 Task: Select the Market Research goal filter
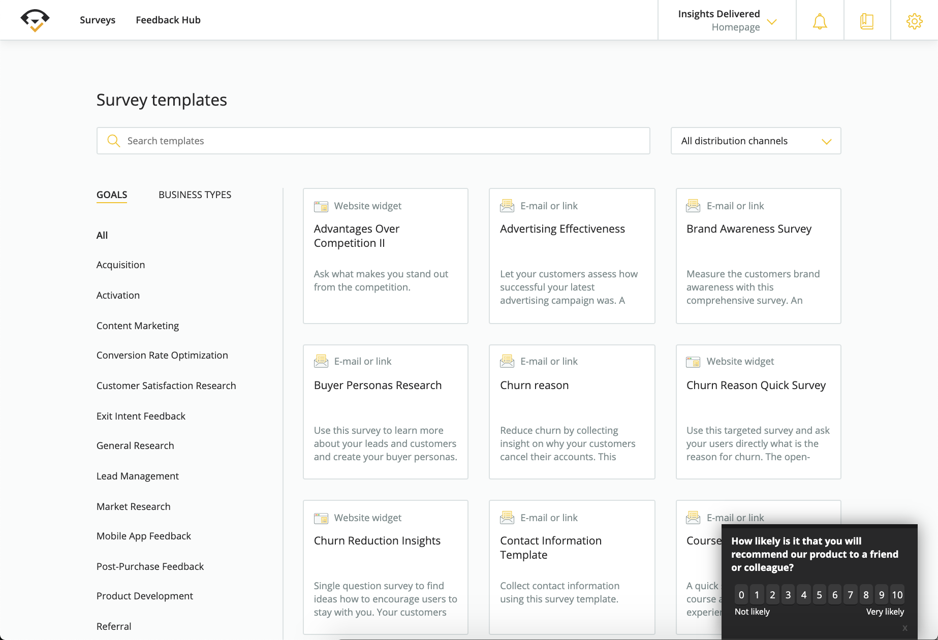click(x=133, y=506)
